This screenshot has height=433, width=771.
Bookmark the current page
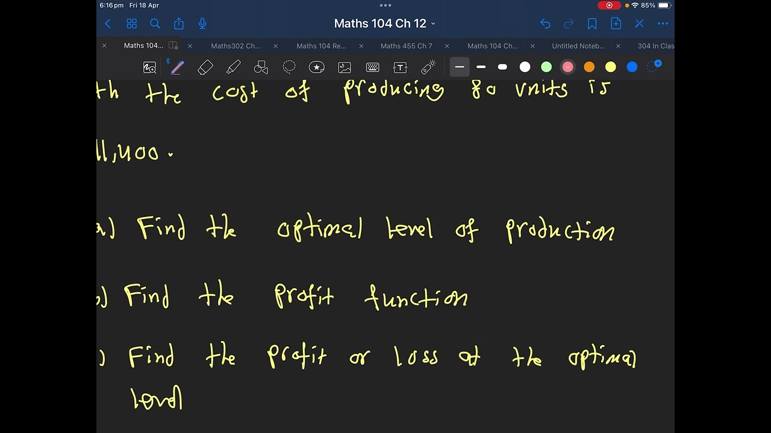592,23
